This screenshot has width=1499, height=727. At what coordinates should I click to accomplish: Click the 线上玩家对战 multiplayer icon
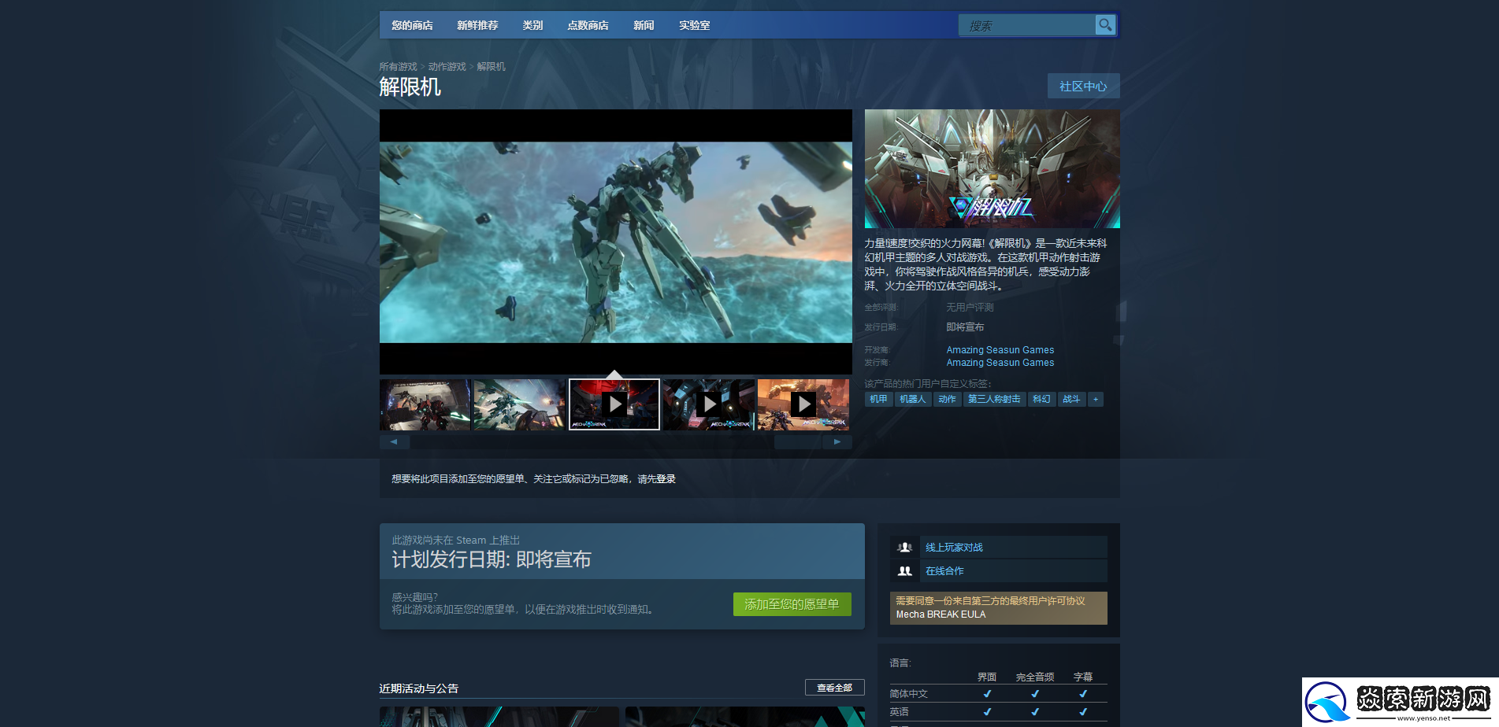point(905,548)
